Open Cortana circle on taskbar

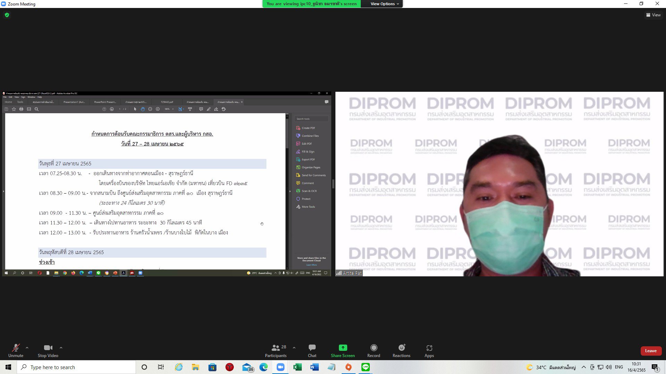point(144,367)
